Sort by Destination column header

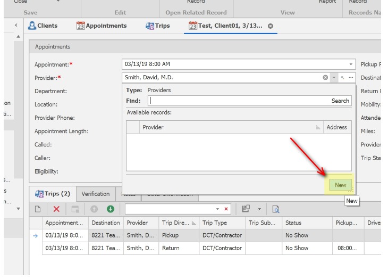106,223
